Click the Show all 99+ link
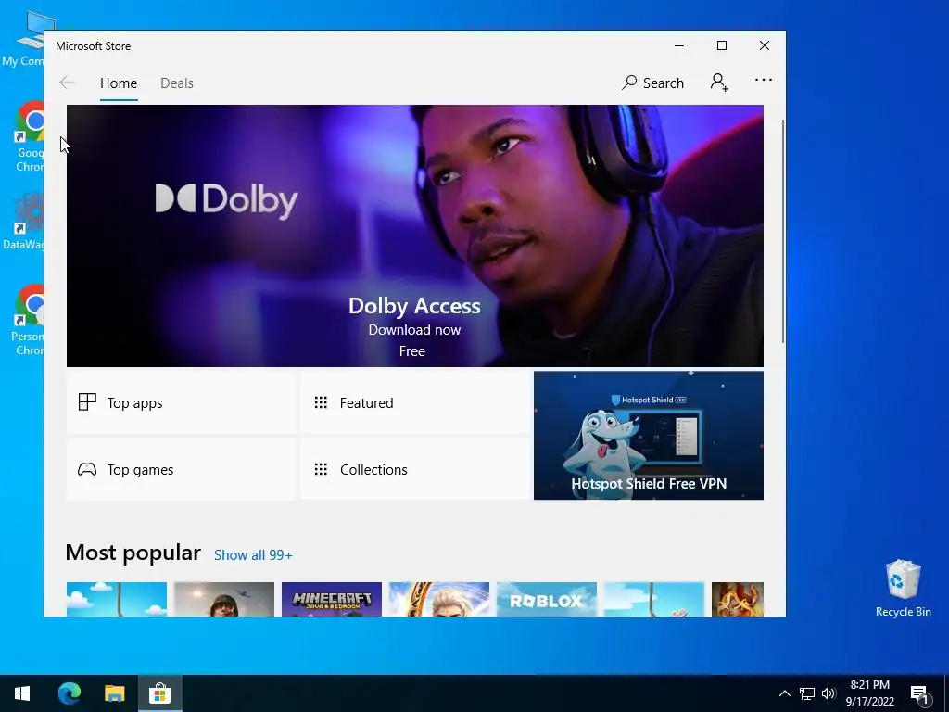The height and width of the screenshot is (712, 949). (253, 555)
